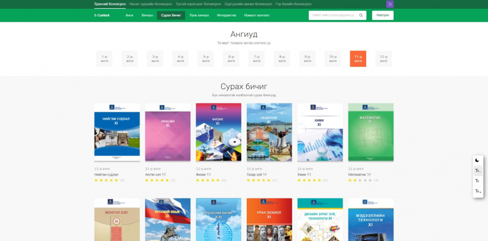488x241 pixels.
Task: Open Русский язык XI book cover
Action: click(x=168, y=220)
